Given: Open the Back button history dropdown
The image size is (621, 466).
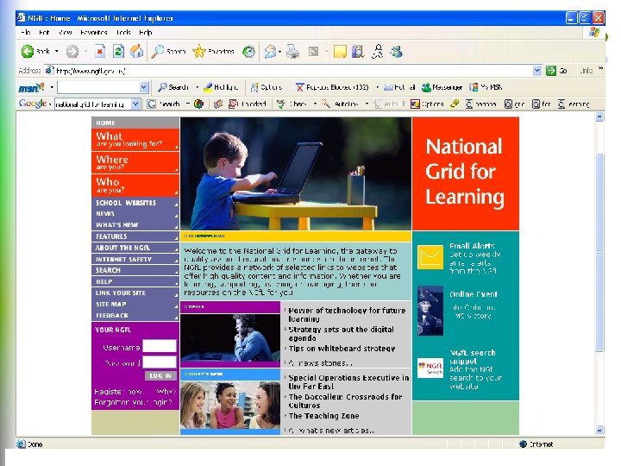Looking at the screenshot, I should click(x=57, y=51).
